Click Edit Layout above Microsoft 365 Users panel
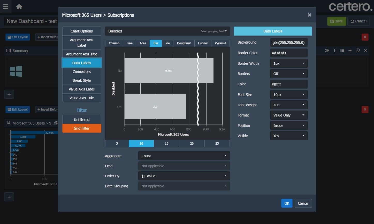 click(x=18, y=110)
